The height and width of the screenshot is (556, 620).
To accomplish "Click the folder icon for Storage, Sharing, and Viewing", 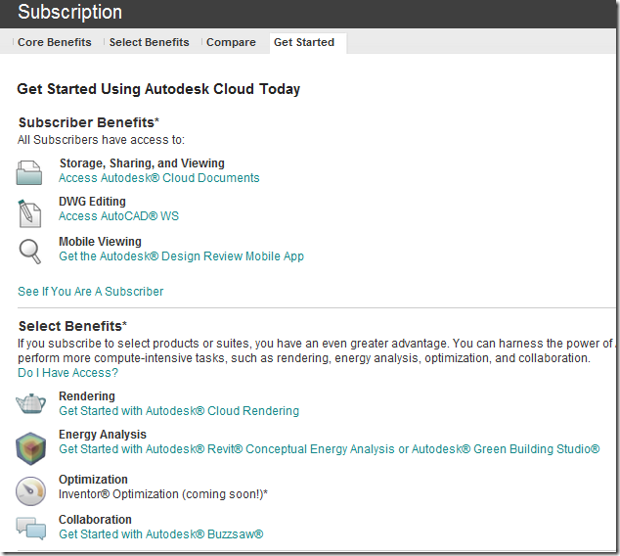I will point(29,172).
